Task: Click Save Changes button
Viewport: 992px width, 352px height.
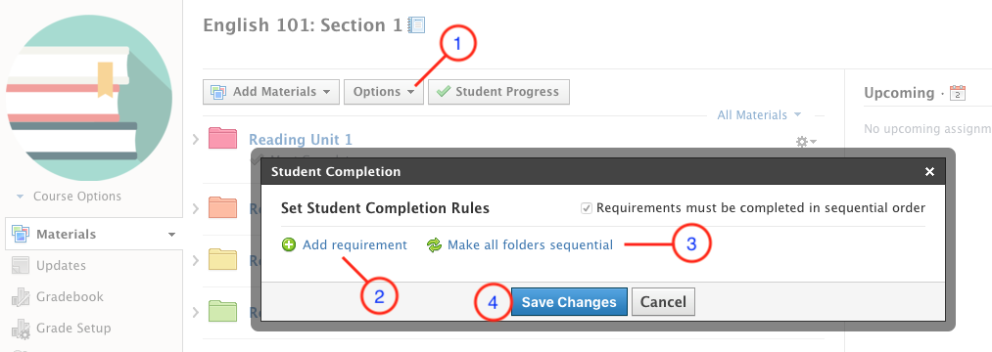Action: point(569,302)
